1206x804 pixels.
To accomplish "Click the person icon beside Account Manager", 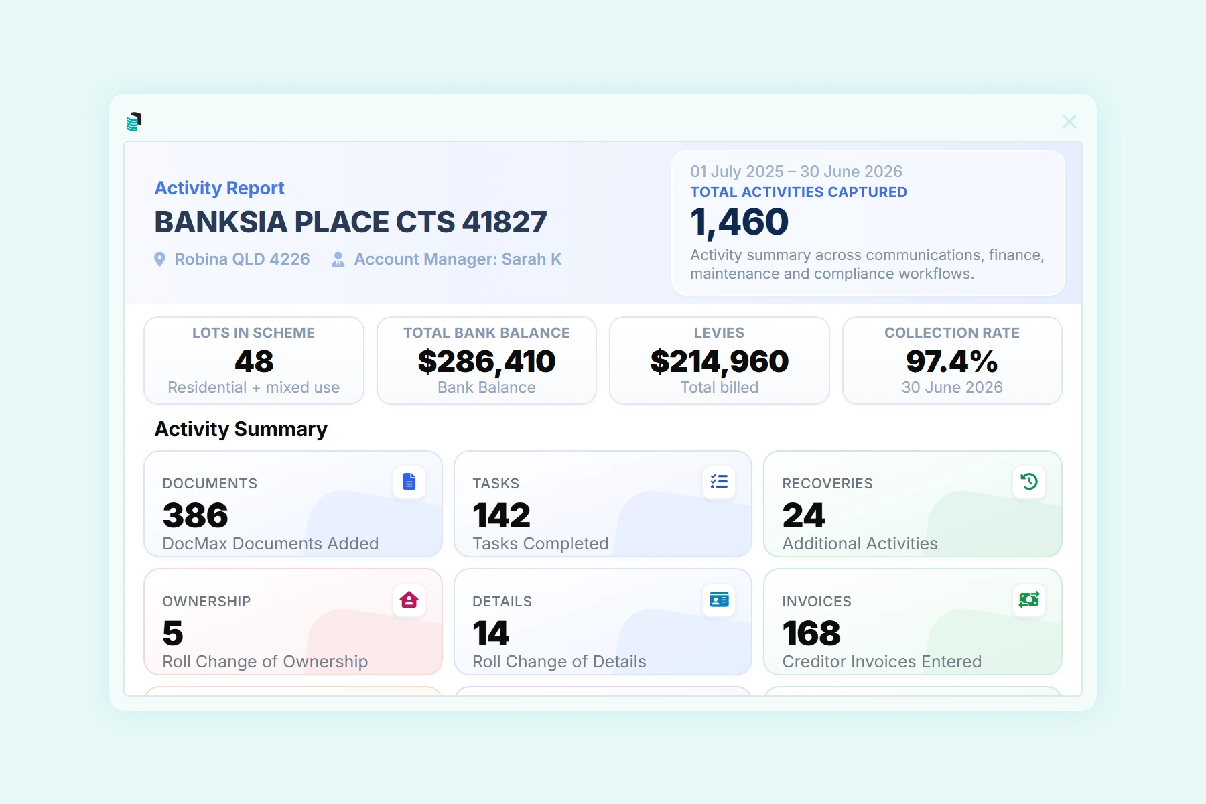I will pos(338,259).
